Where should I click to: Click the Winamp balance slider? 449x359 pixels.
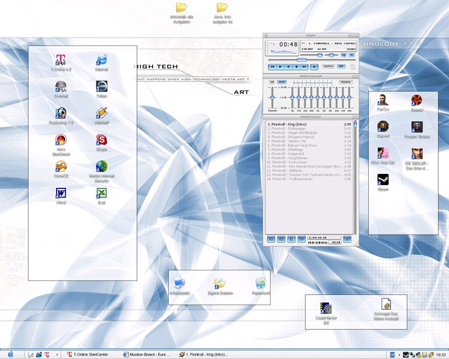click(x=331, y=55)
